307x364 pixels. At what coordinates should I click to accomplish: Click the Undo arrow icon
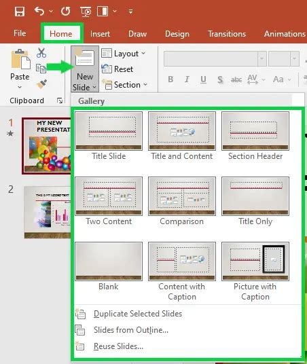pyautogui.click(x=39, y=11)
